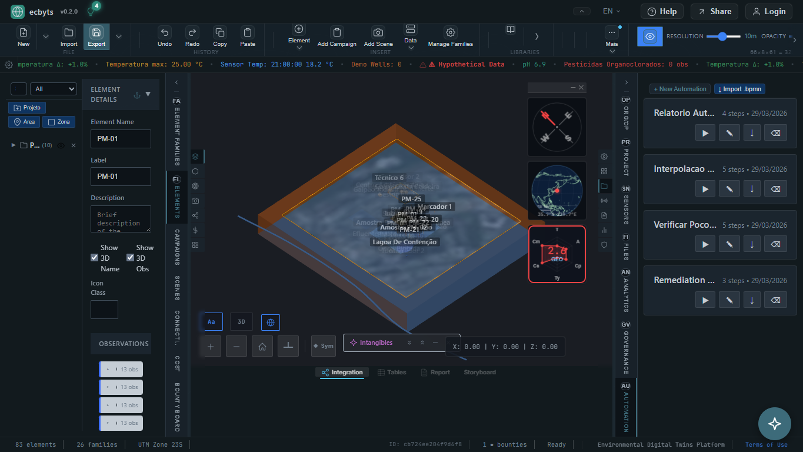Click the shield icon in right strip
The image size is (803, 452).
click(x=604, y=245)
